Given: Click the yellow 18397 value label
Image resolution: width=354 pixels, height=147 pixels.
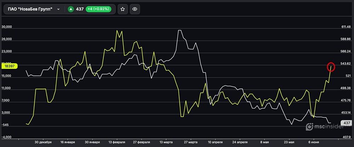Looking at the screenshot, I should 9,66.
